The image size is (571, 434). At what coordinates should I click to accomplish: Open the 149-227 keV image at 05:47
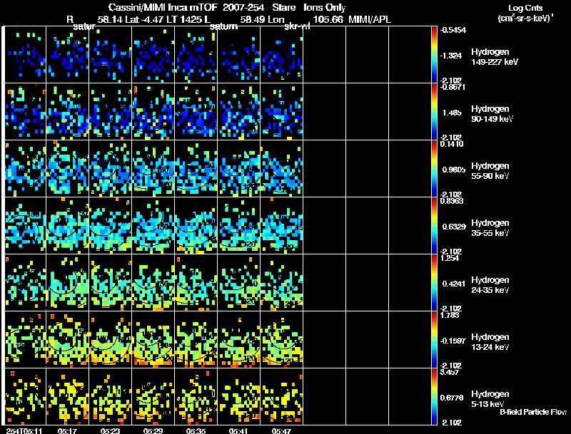(x=281, y=54)
